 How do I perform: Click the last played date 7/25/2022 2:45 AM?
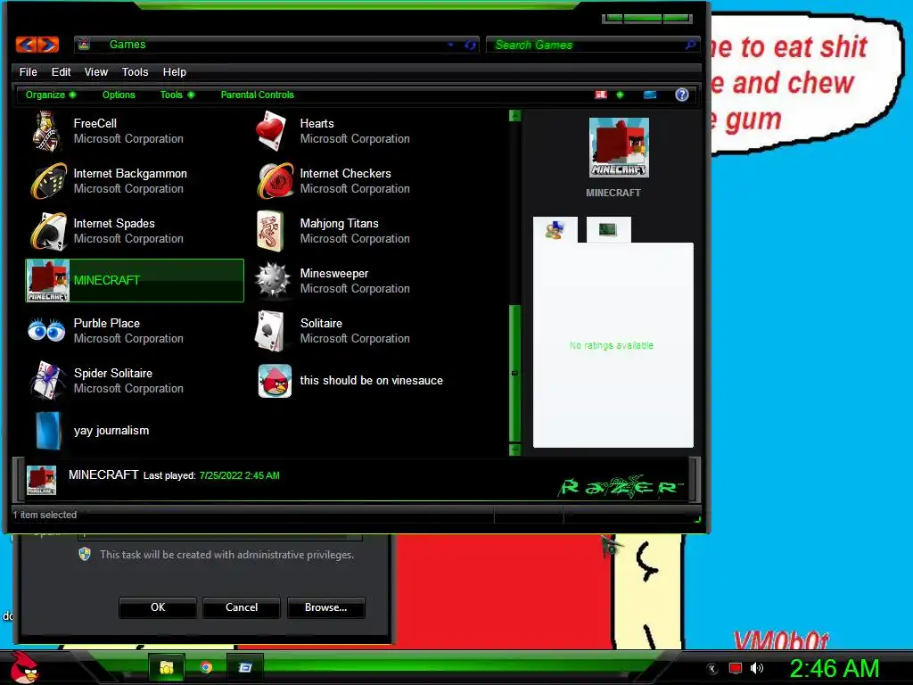[x=239, y=475]
